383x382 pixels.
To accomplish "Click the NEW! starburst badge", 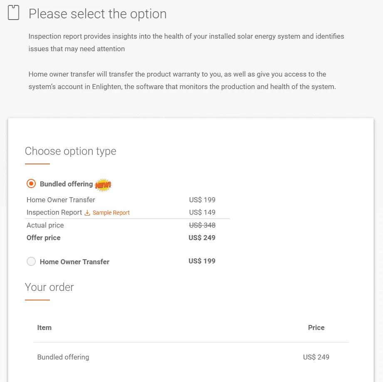I will pos(103,184).
